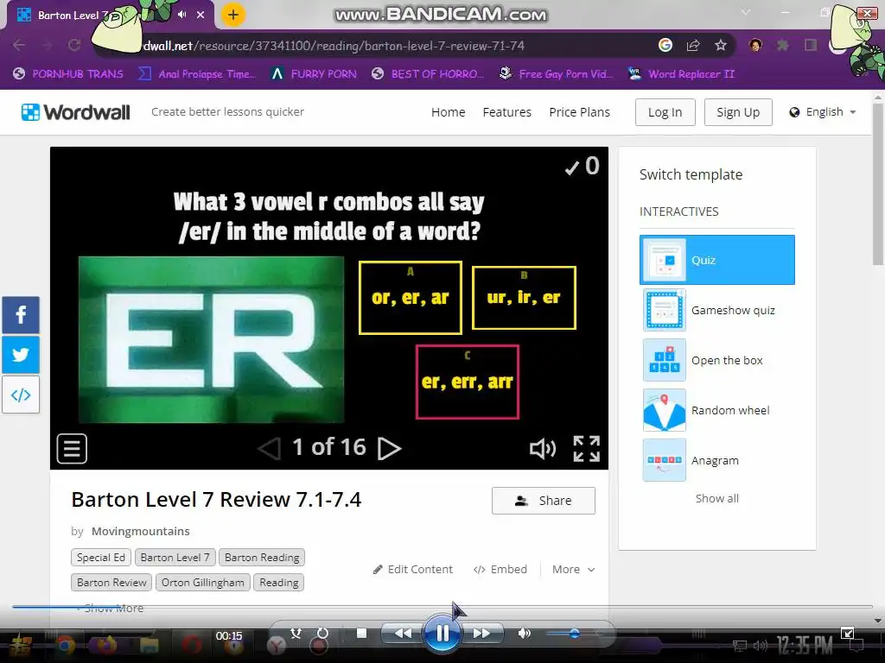The height and width of the screenshot is (663, 885).
Task: Select answer C: er, err, arr
Action: (468, 382)
